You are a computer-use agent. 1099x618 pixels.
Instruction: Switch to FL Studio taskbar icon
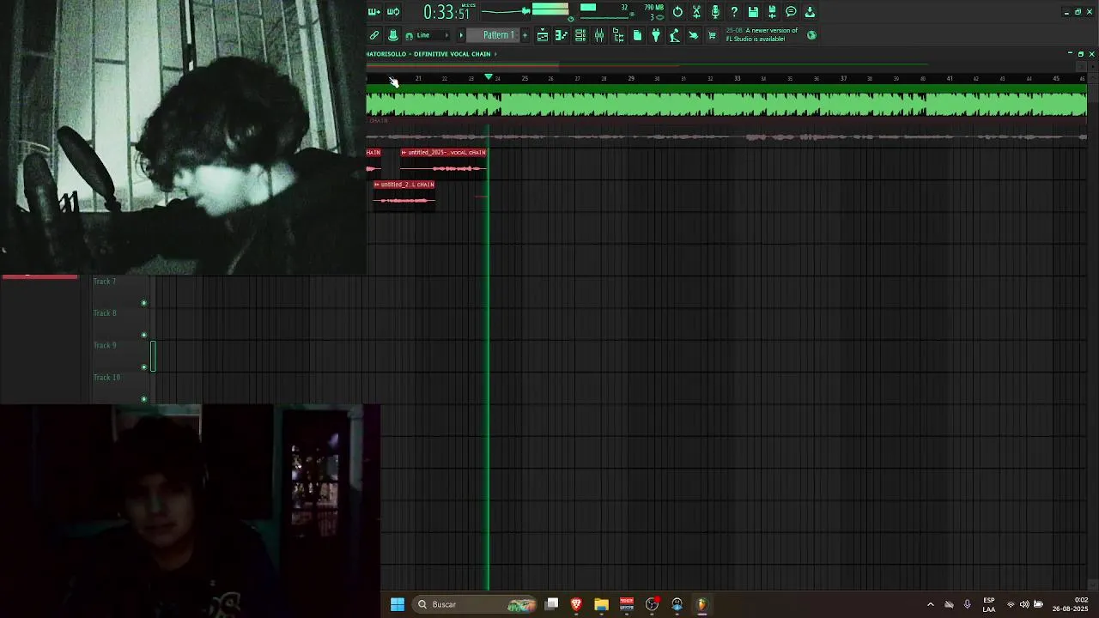point(701,604)
